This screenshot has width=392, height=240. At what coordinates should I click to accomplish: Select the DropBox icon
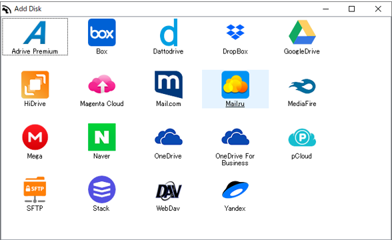[235, 32]
